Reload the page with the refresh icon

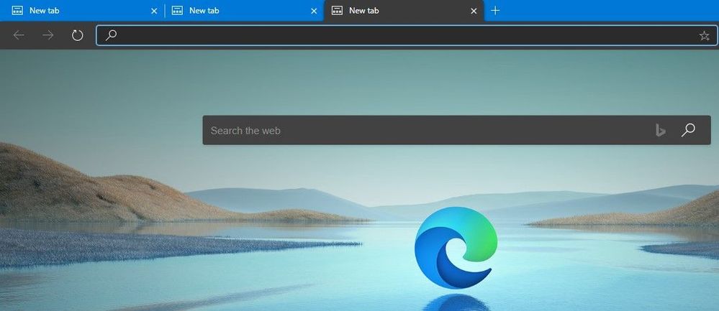(78, 35)
